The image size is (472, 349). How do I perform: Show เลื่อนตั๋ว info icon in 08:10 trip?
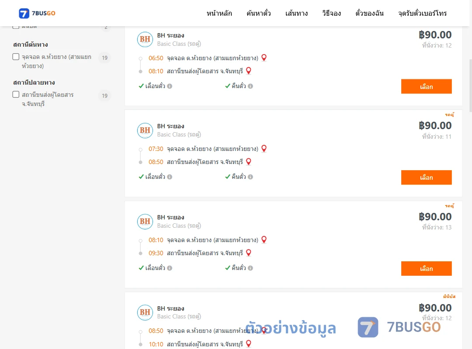pos(170,268)
